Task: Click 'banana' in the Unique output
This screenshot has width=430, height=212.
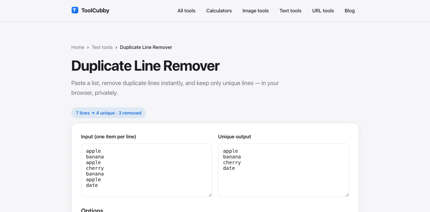Action: point(232,157)
